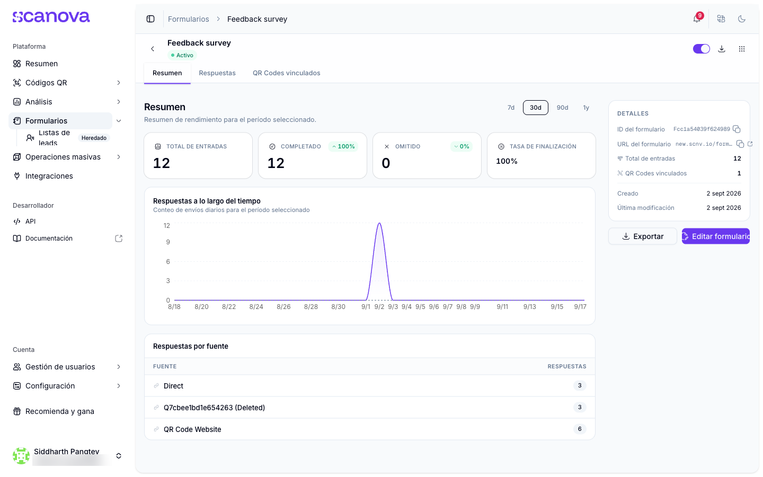Image resolution: width=763 pixels, height=477 pixels.
Task: Copy the form ID
Action: (737, 129)
